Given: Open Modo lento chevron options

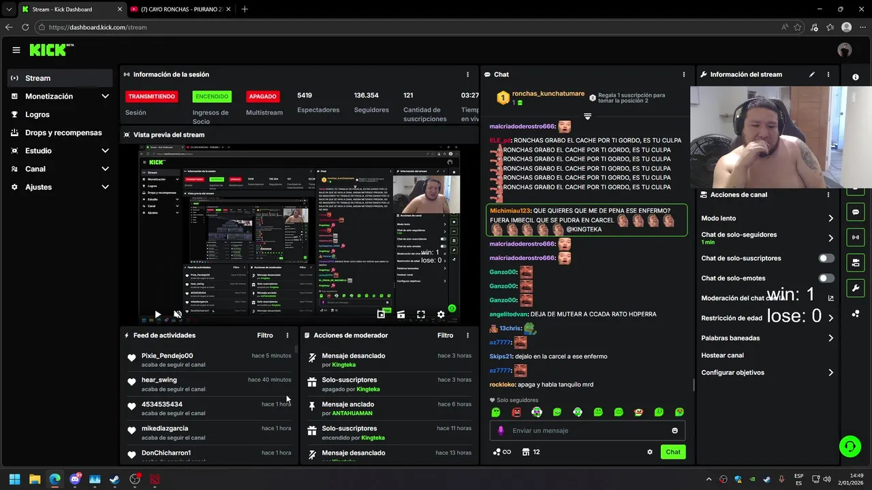Looking at the screenshot, I should [830, 218].
